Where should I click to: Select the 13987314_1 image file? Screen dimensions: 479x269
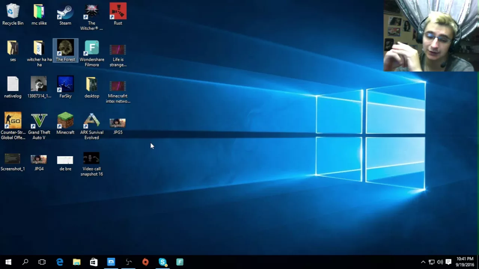click(x=39, y=87)
